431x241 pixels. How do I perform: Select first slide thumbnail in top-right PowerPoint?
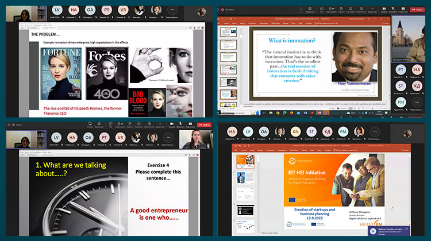coord(228,32)
